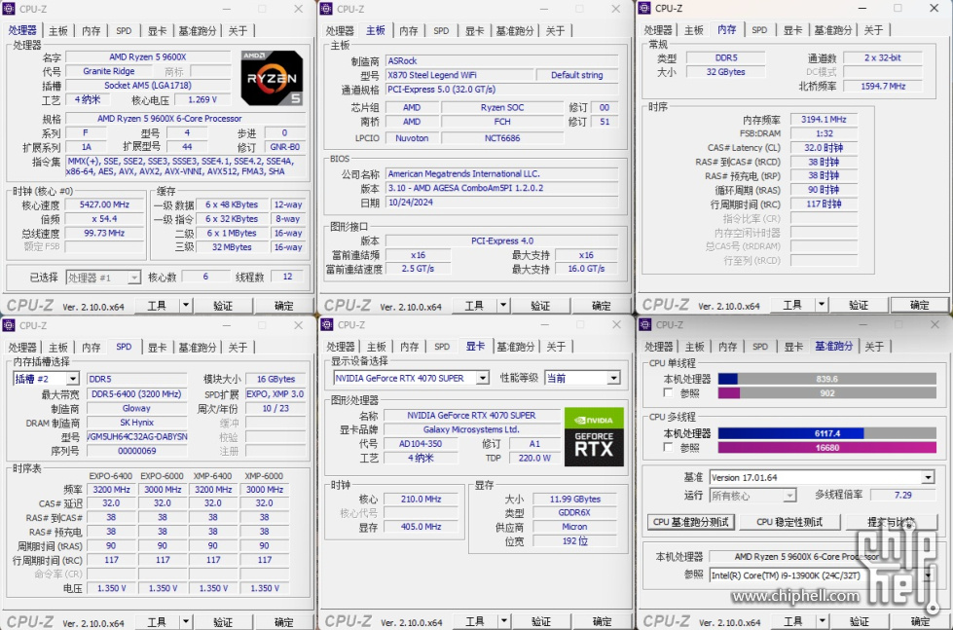This screenshot has width=953, height=630.
Task: Switch to 显卡 tab in SPD window
Action: point(157,348)
